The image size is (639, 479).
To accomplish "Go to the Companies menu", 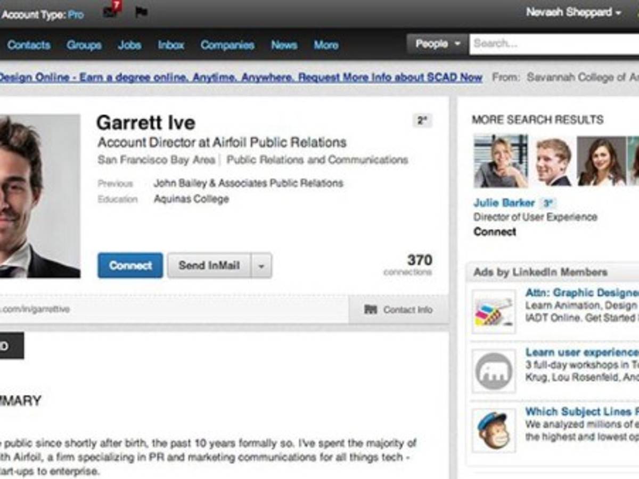I will (227, 45).
